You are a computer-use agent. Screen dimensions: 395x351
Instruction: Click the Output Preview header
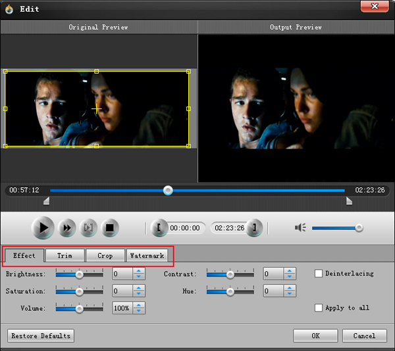click(296, 27)
